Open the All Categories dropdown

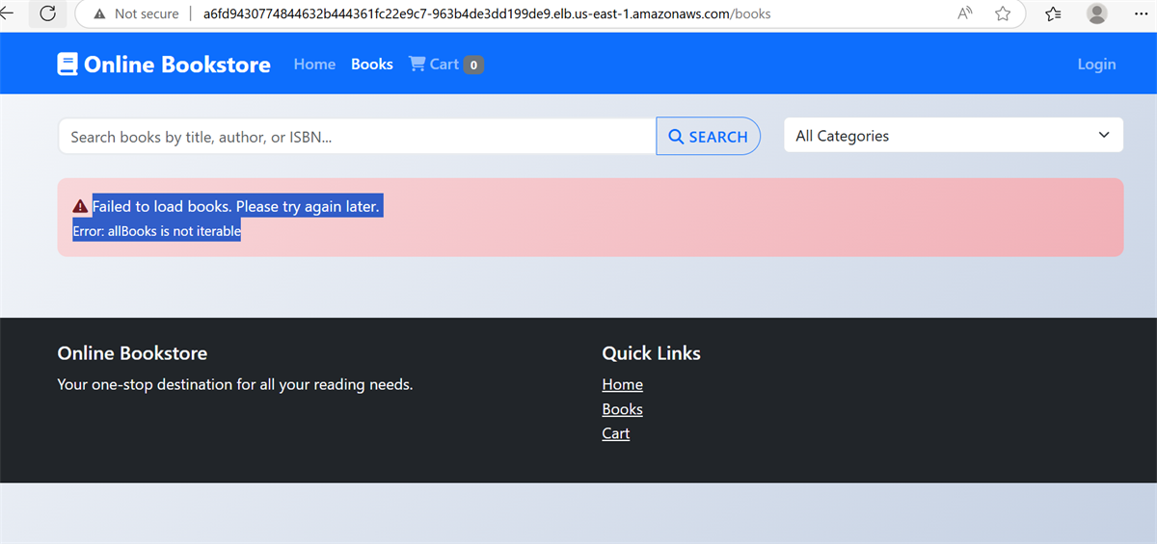coord(953,136)
